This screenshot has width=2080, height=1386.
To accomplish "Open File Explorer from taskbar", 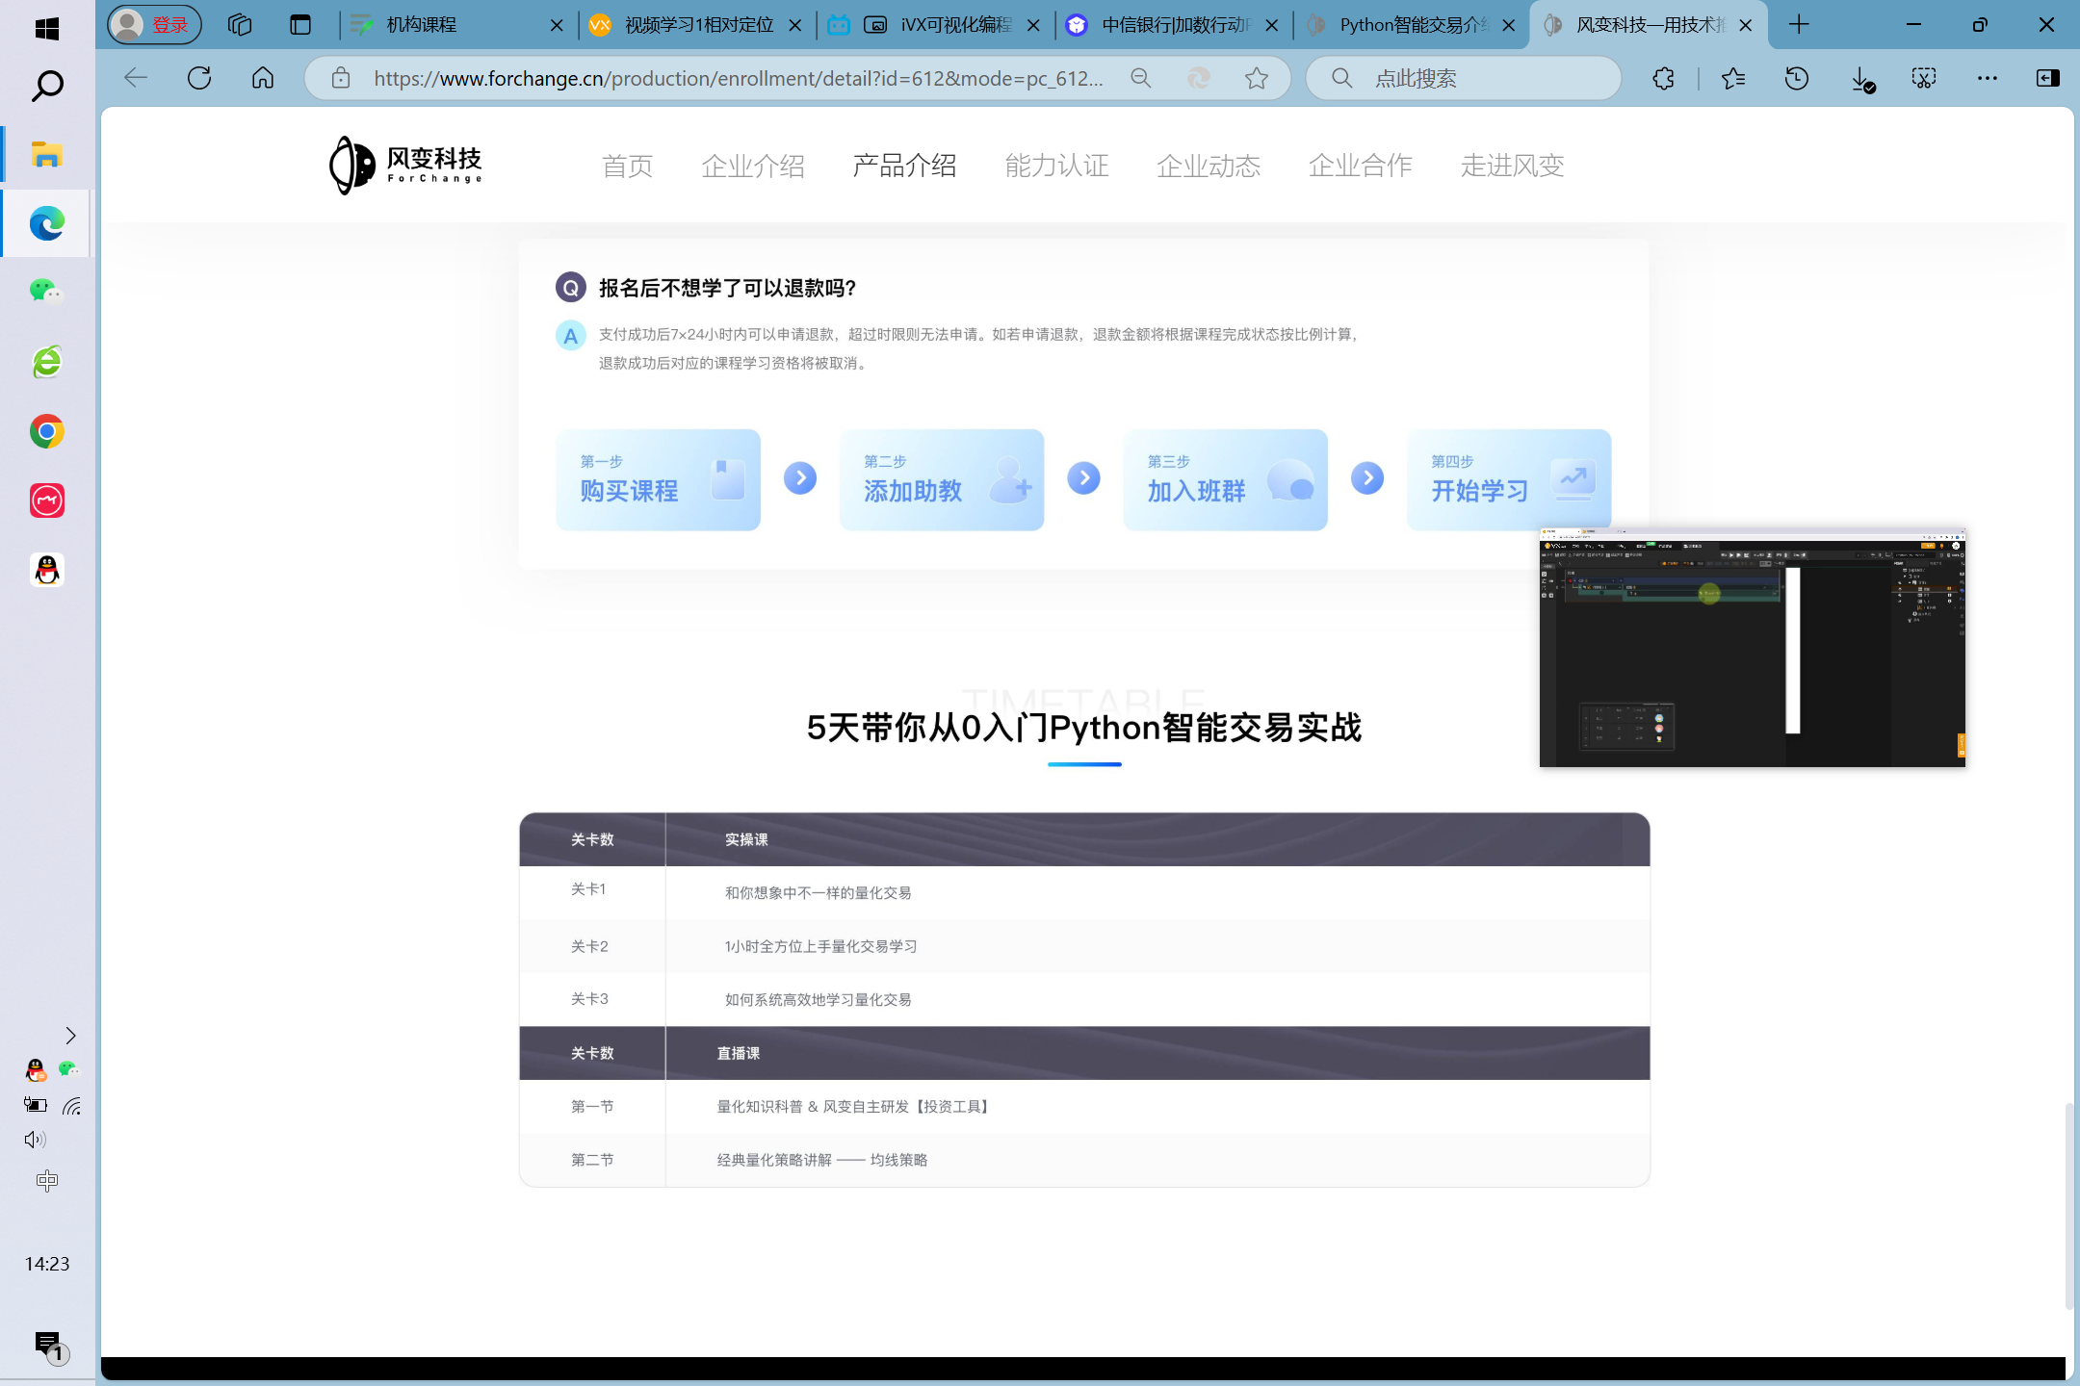I will (x=46, y=154).
